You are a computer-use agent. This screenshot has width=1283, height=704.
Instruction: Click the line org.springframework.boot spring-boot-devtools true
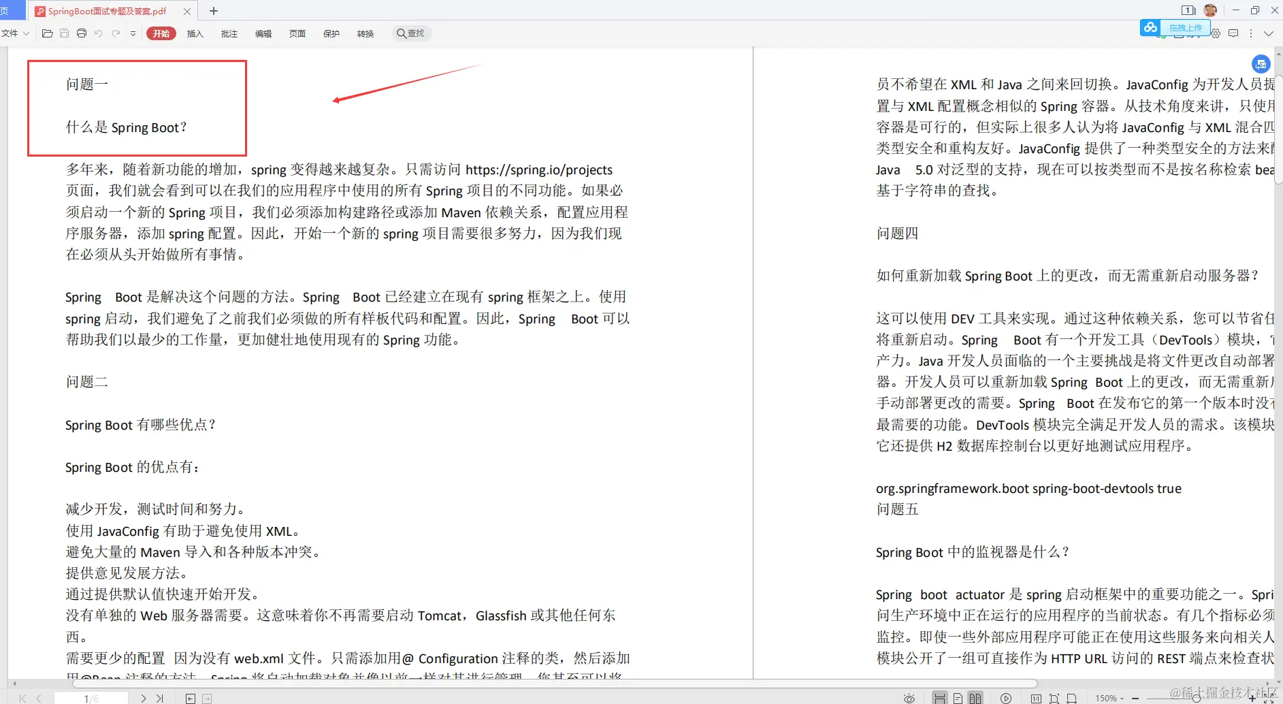coord(1028,488)
